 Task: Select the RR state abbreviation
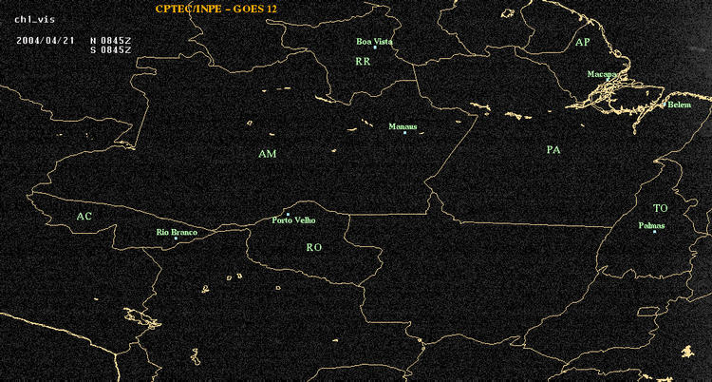point(363,62)
